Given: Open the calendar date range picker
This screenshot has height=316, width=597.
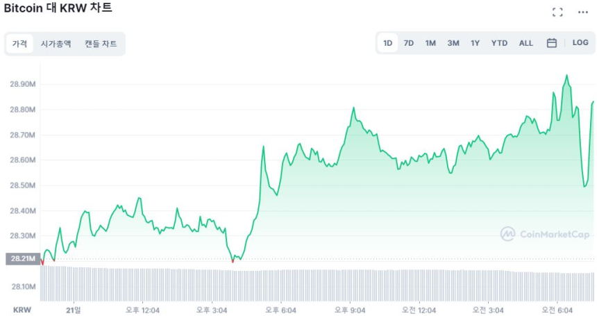Looking at the screenshot, I should [552, 43].
